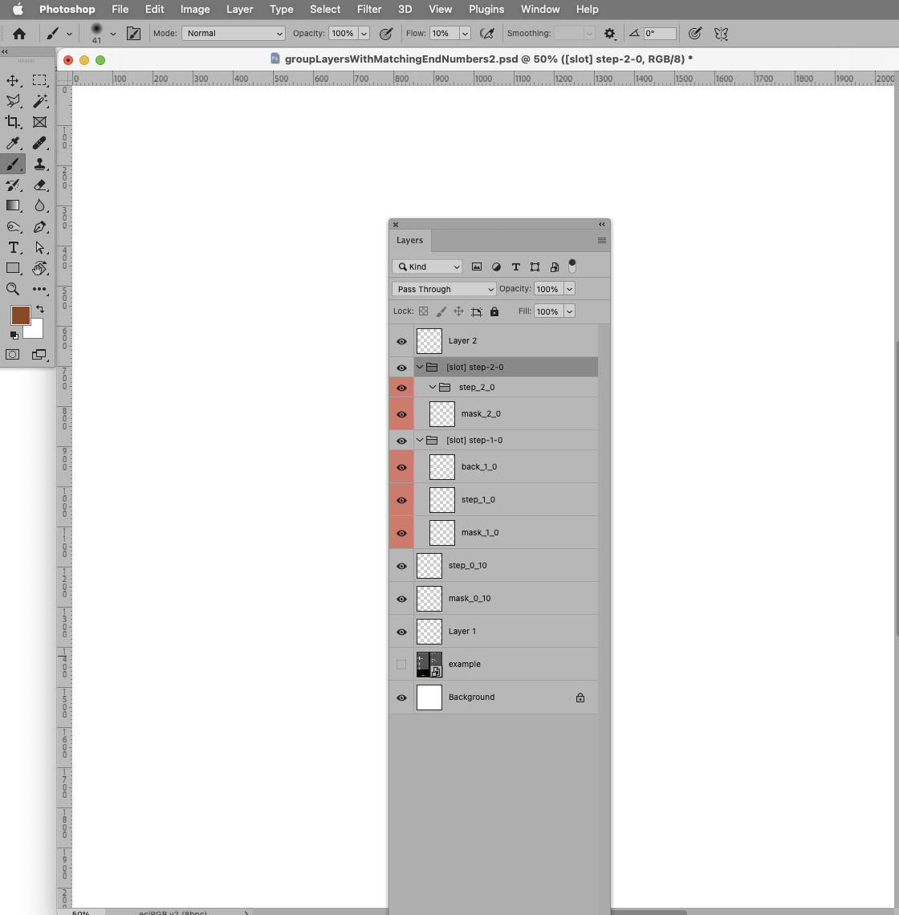
Task: Open the Filter menu
Action: click(369, 9)
